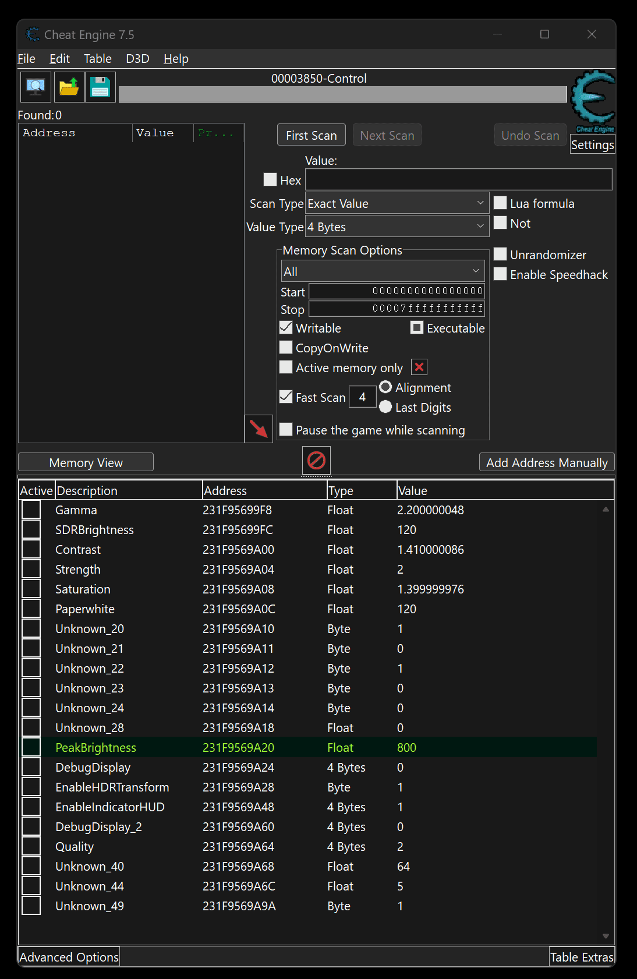Viewport: 637px width, 979px height.
Task: Click the Type column header
Action: point(362,490)
